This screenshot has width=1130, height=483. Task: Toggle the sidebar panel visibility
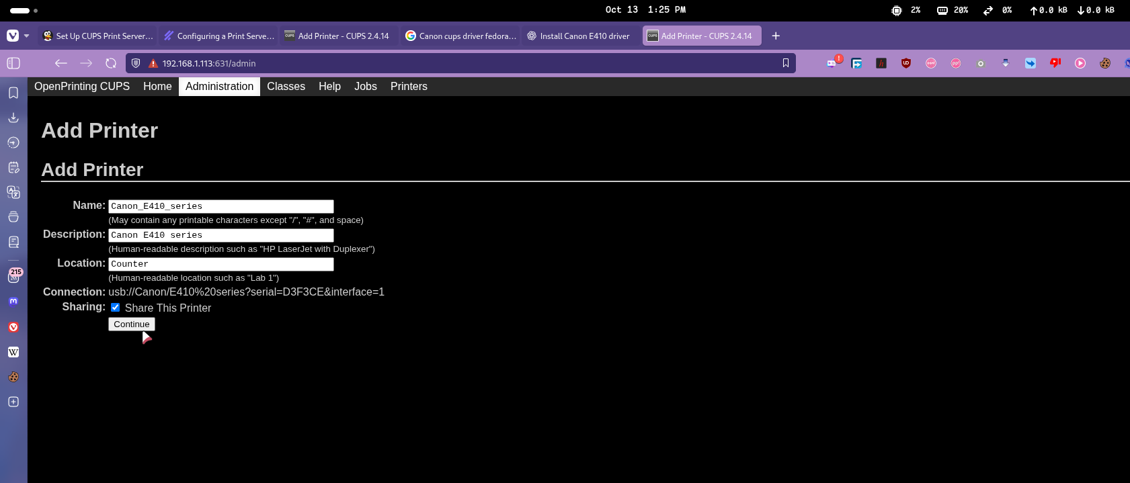click(x=13, y=63)
